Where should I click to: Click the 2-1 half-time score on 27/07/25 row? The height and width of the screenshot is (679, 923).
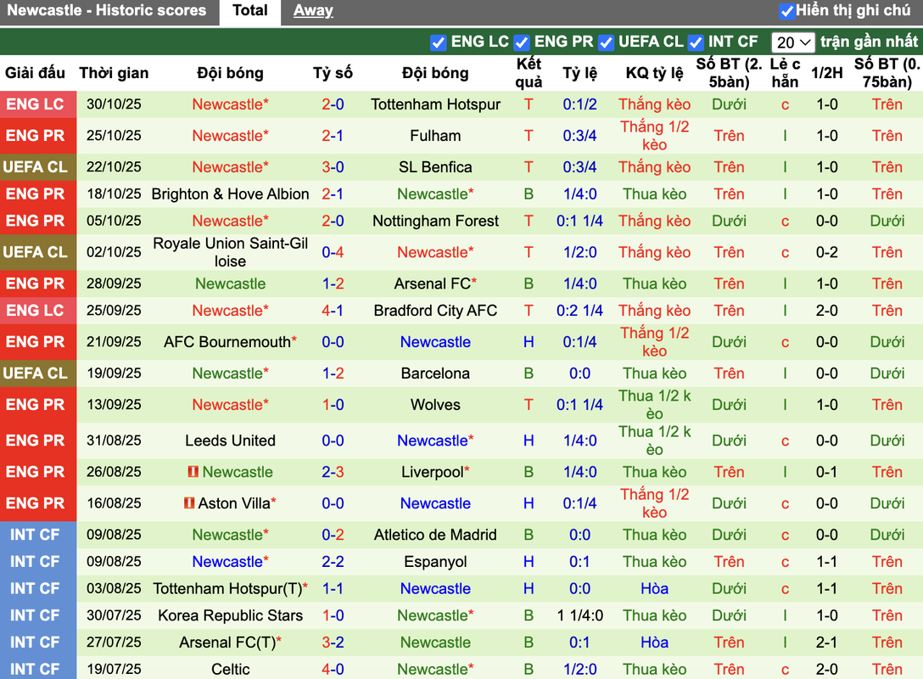tap(826, 643)
